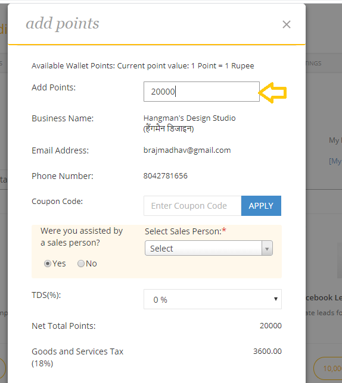This screenshot has height=383, width=342.
Task: Click the brajmadhav@gmail.com email address
Action: click(x=187, y=150)
